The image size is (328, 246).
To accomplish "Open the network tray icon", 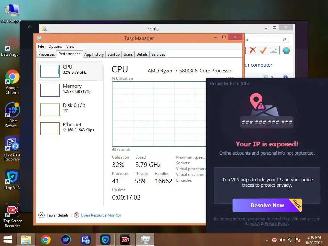I will [290, 240].
